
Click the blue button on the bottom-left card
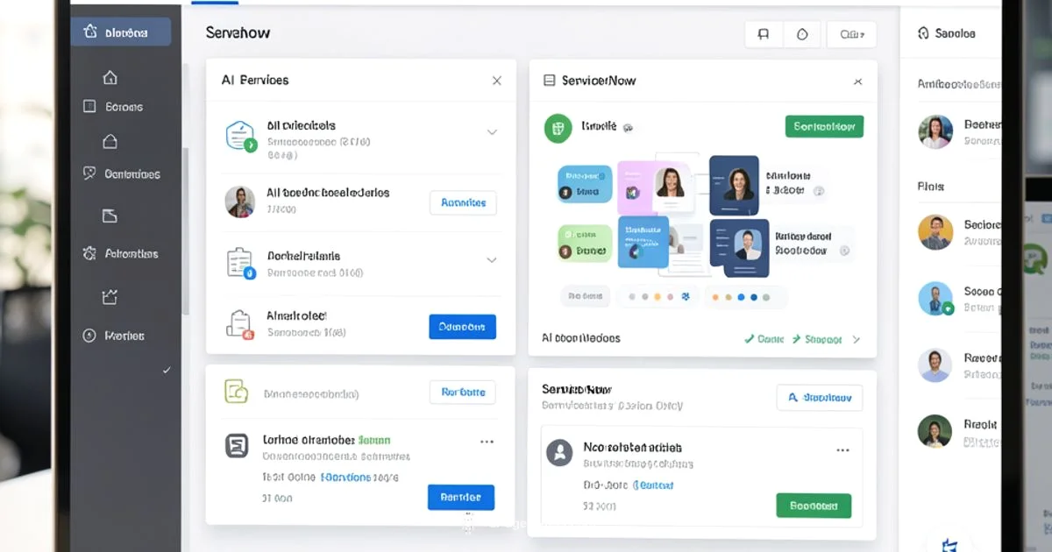461,496
